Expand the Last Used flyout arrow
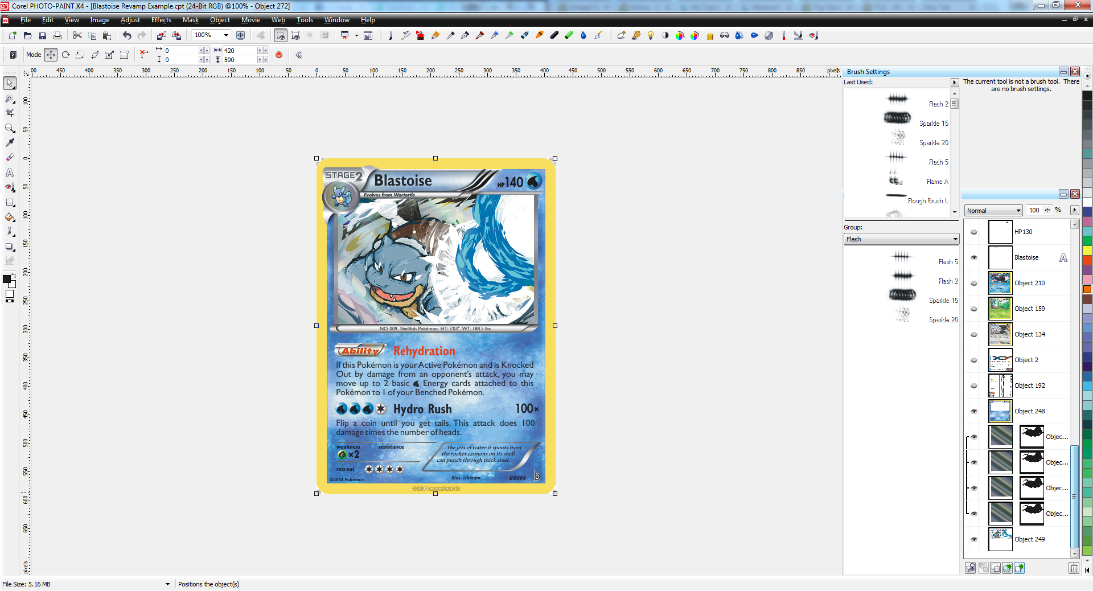The image size is (1093, 591). coord(955,83)
